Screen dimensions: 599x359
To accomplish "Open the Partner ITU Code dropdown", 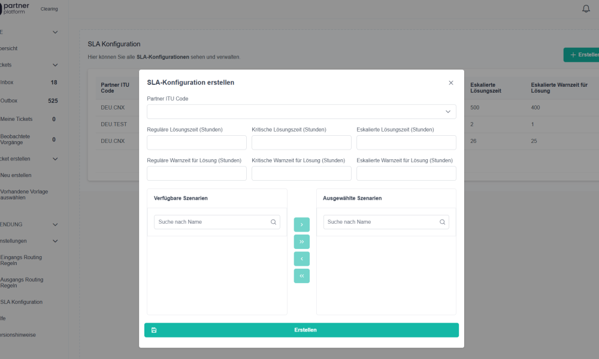I will click(x=301, y=112).
